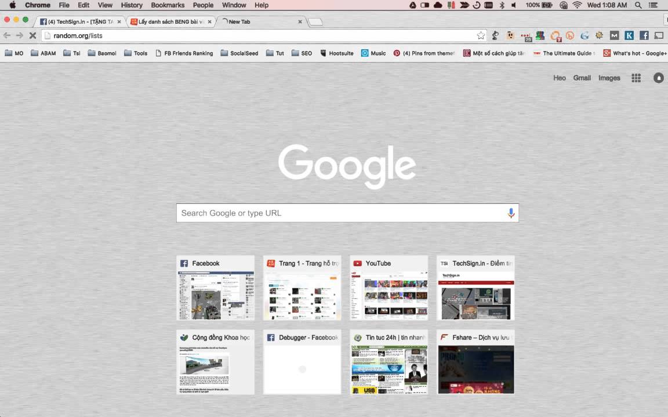Image resolution: width=668 pixels, height=417 pixels.
Task: Go back using the back arrow
Action: (x=7, y=36)
